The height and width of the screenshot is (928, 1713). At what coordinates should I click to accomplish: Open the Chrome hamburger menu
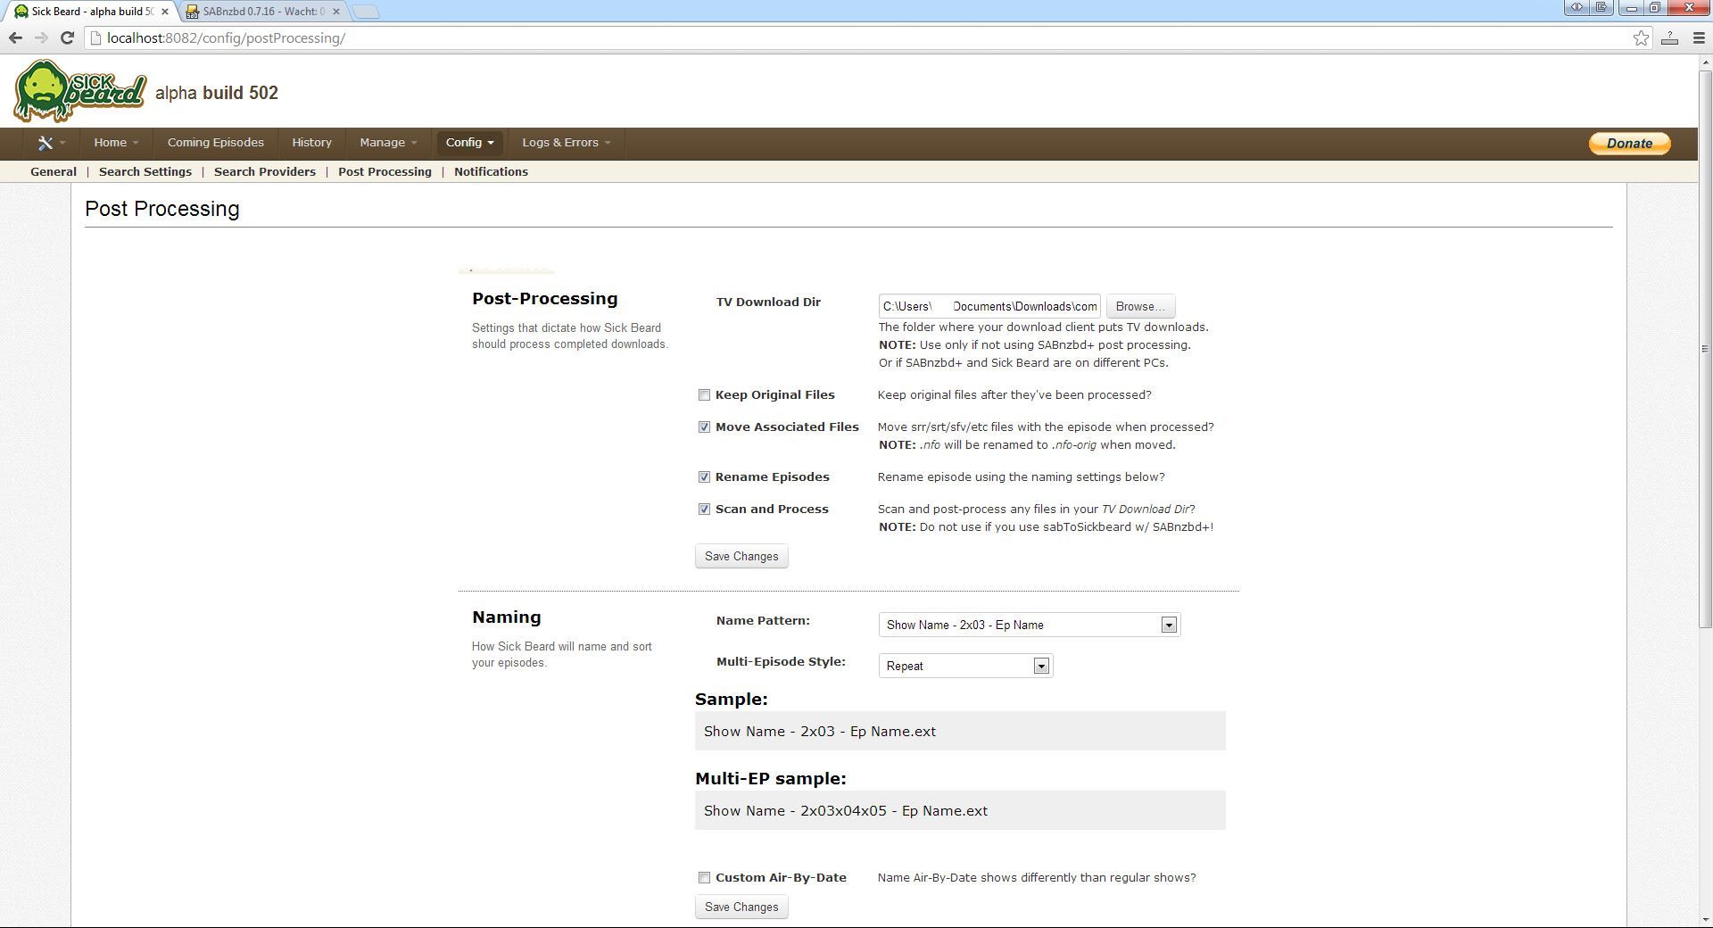click(1698, 37)
